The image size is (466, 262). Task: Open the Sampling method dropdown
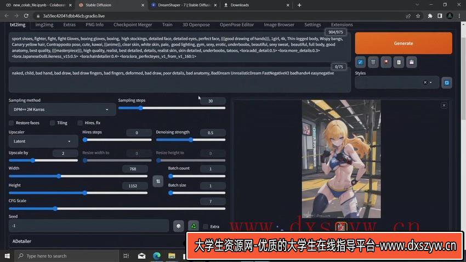62,110
